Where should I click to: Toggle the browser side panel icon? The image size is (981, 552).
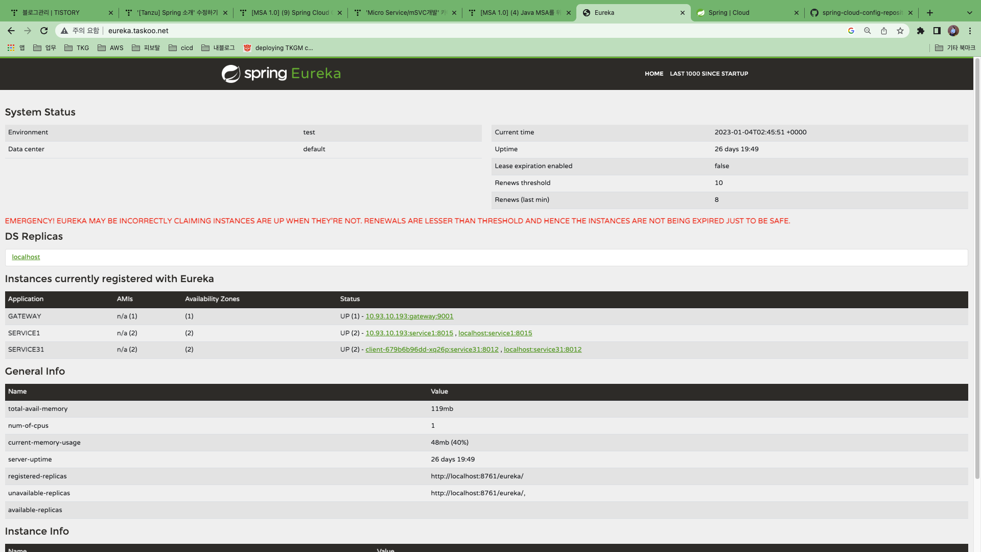[937, 31]
